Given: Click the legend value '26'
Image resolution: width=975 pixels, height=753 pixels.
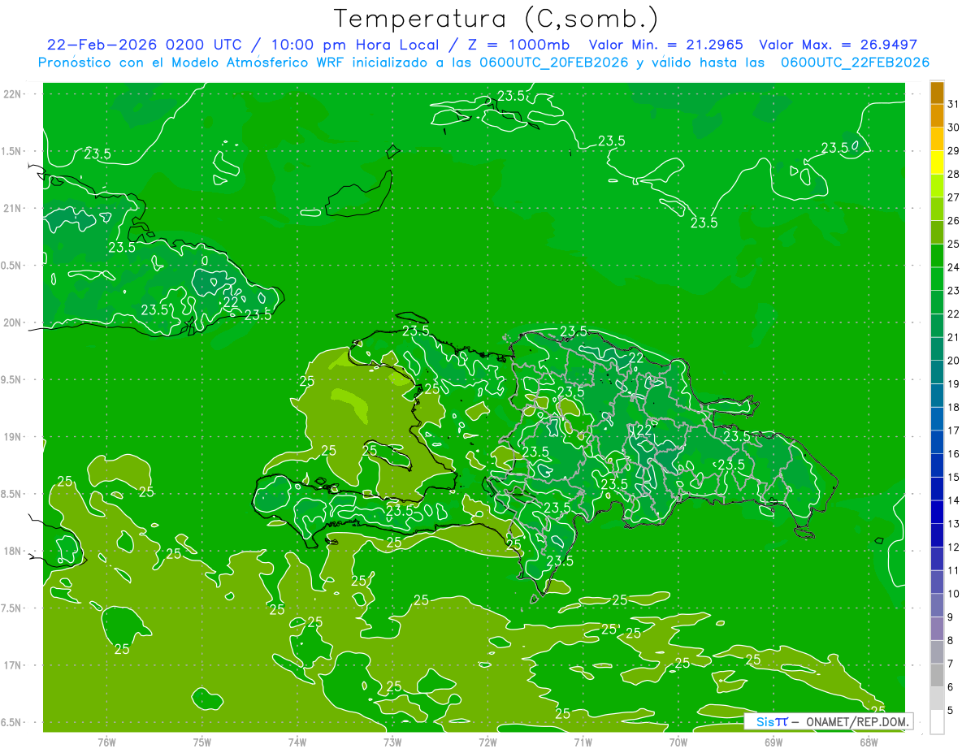Looking at the screenshot, I should [954, 221].
